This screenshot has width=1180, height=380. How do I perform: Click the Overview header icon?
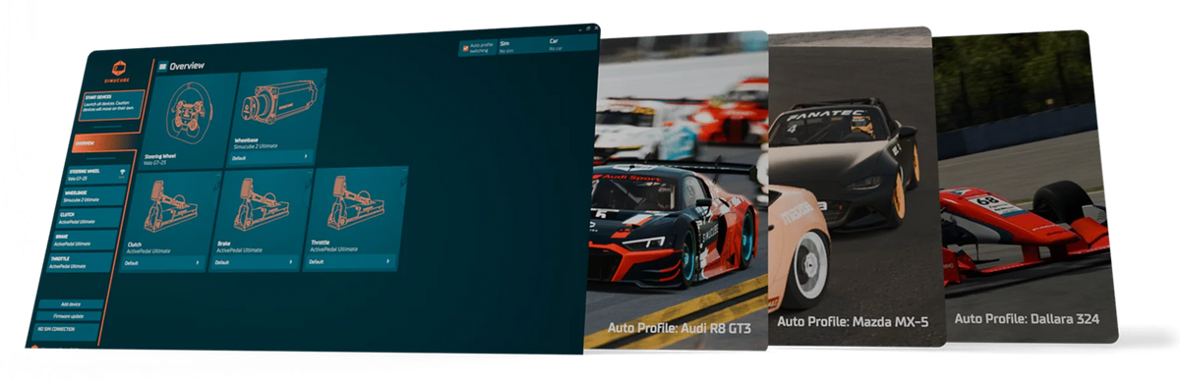click(162, 67)
